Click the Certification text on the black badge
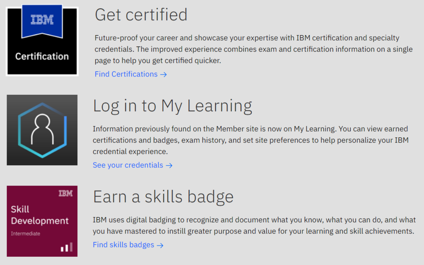Image resolution: width=424 pixels, height=265 pixels. pyautogui.click(x=42, y=56)
